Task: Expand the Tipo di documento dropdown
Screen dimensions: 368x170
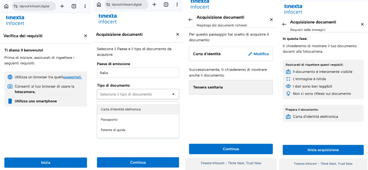Action: tap(138, 94)
